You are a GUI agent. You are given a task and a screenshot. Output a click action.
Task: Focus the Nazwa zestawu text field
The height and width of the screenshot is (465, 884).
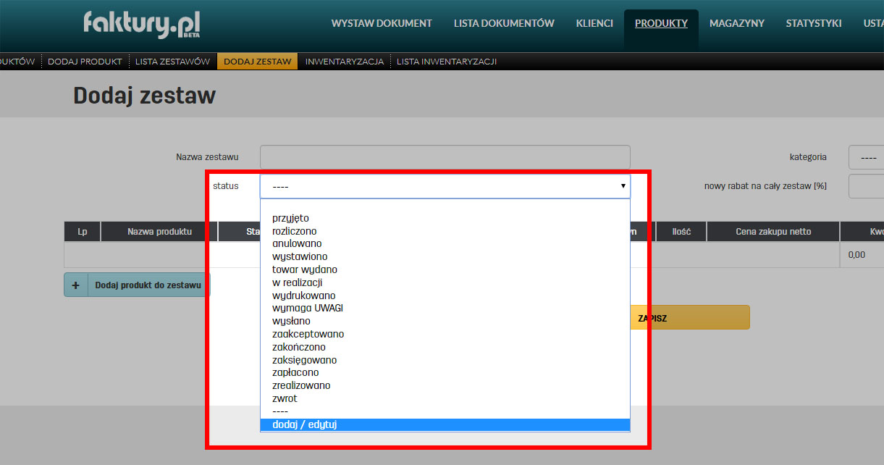point(445,157)
